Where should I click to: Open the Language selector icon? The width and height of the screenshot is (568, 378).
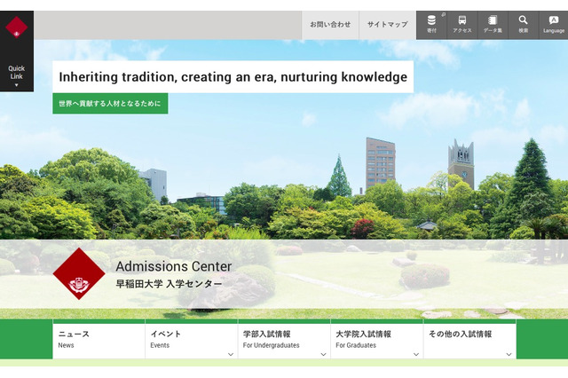click(553, 25)
